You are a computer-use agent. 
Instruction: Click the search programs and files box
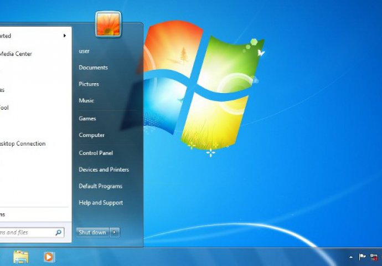[x=25, y=233]
